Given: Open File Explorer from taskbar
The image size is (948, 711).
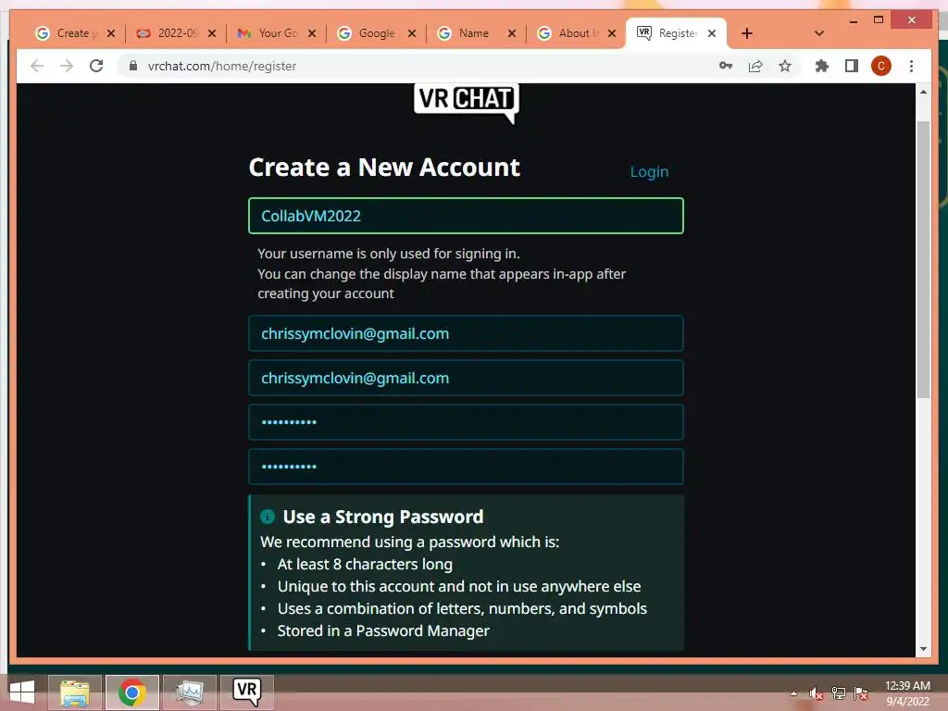Looking at the screenshot, I should pos(75,692).
